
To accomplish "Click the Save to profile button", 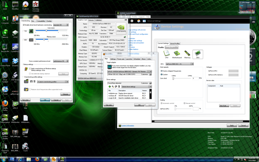I will point(172,47).
